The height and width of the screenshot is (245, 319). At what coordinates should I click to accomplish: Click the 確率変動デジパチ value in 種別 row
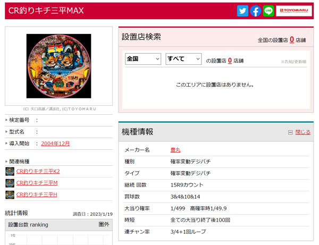(190, 162)
